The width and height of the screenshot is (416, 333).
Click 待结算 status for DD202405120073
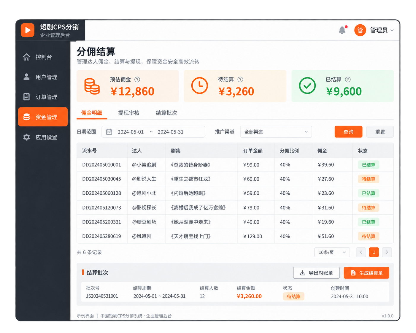(369, 208)
